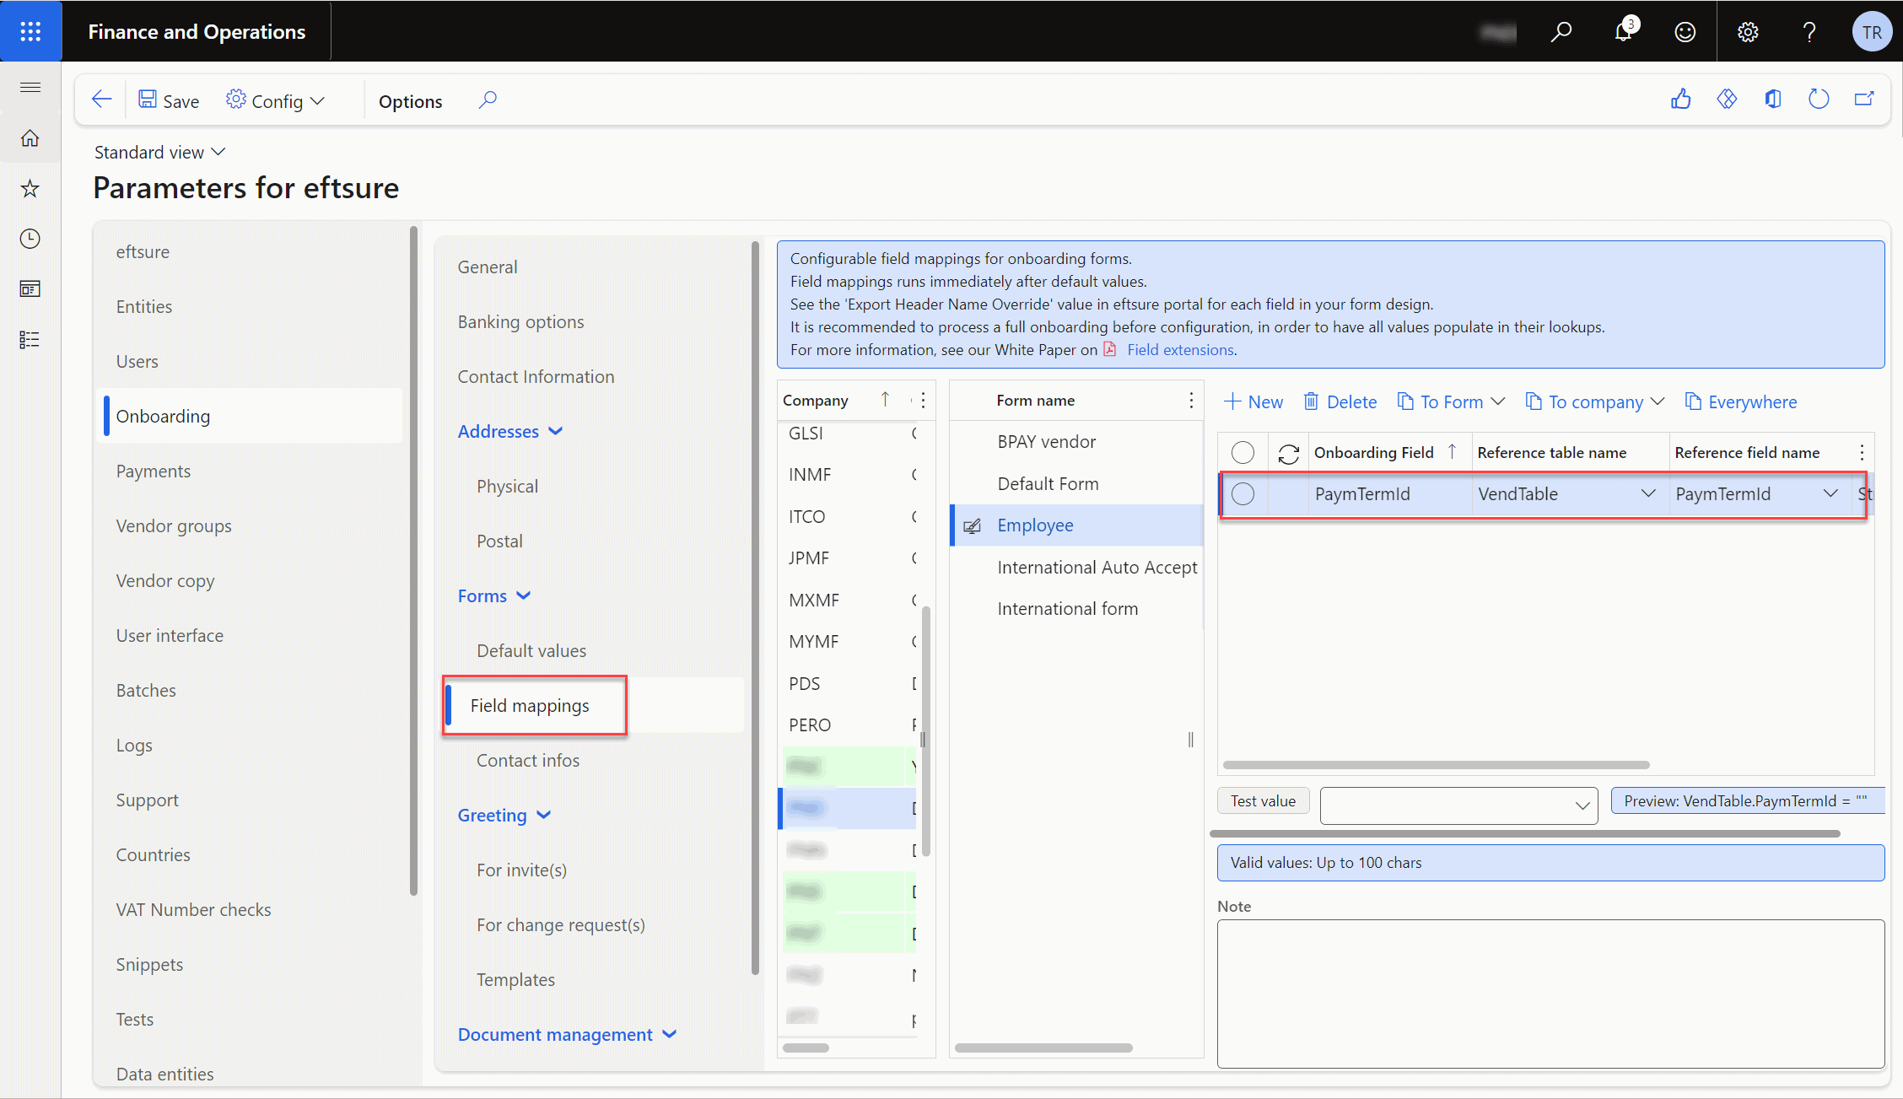Click the refresh icon in grid header
This screenshot has height=1099, width=1903.
(1288, 454)
